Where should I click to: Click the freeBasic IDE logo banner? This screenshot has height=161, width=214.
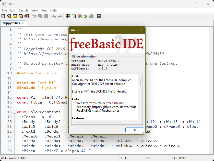[x=107, y=43]
